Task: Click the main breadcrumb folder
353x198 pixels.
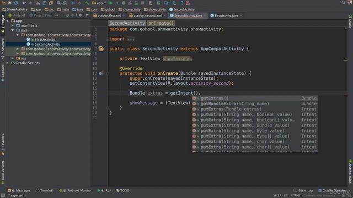Action: (63, 9)
